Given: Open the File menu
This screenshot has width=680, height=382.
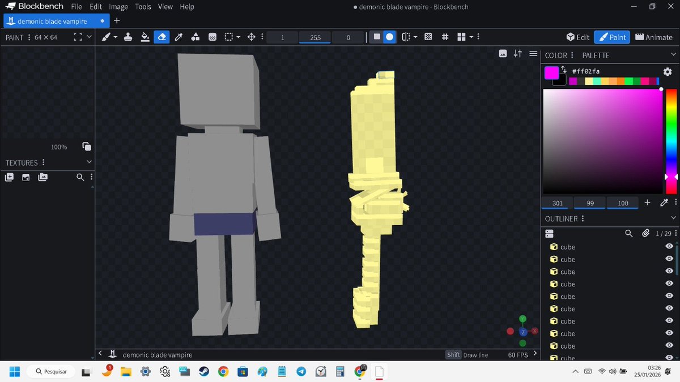Looking at the screenshot, I should pyautogui.click(x=76, y=7).
